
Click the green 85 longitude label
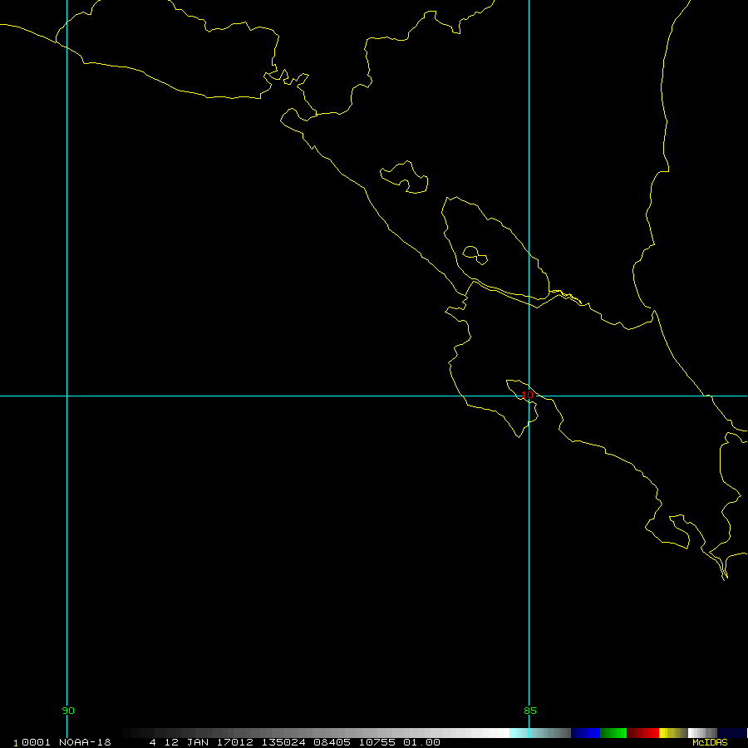coord(530,711)
